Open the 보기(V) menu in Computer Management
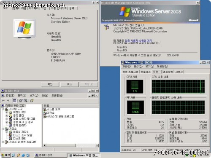The image size is (211, 158). point(34,96)
